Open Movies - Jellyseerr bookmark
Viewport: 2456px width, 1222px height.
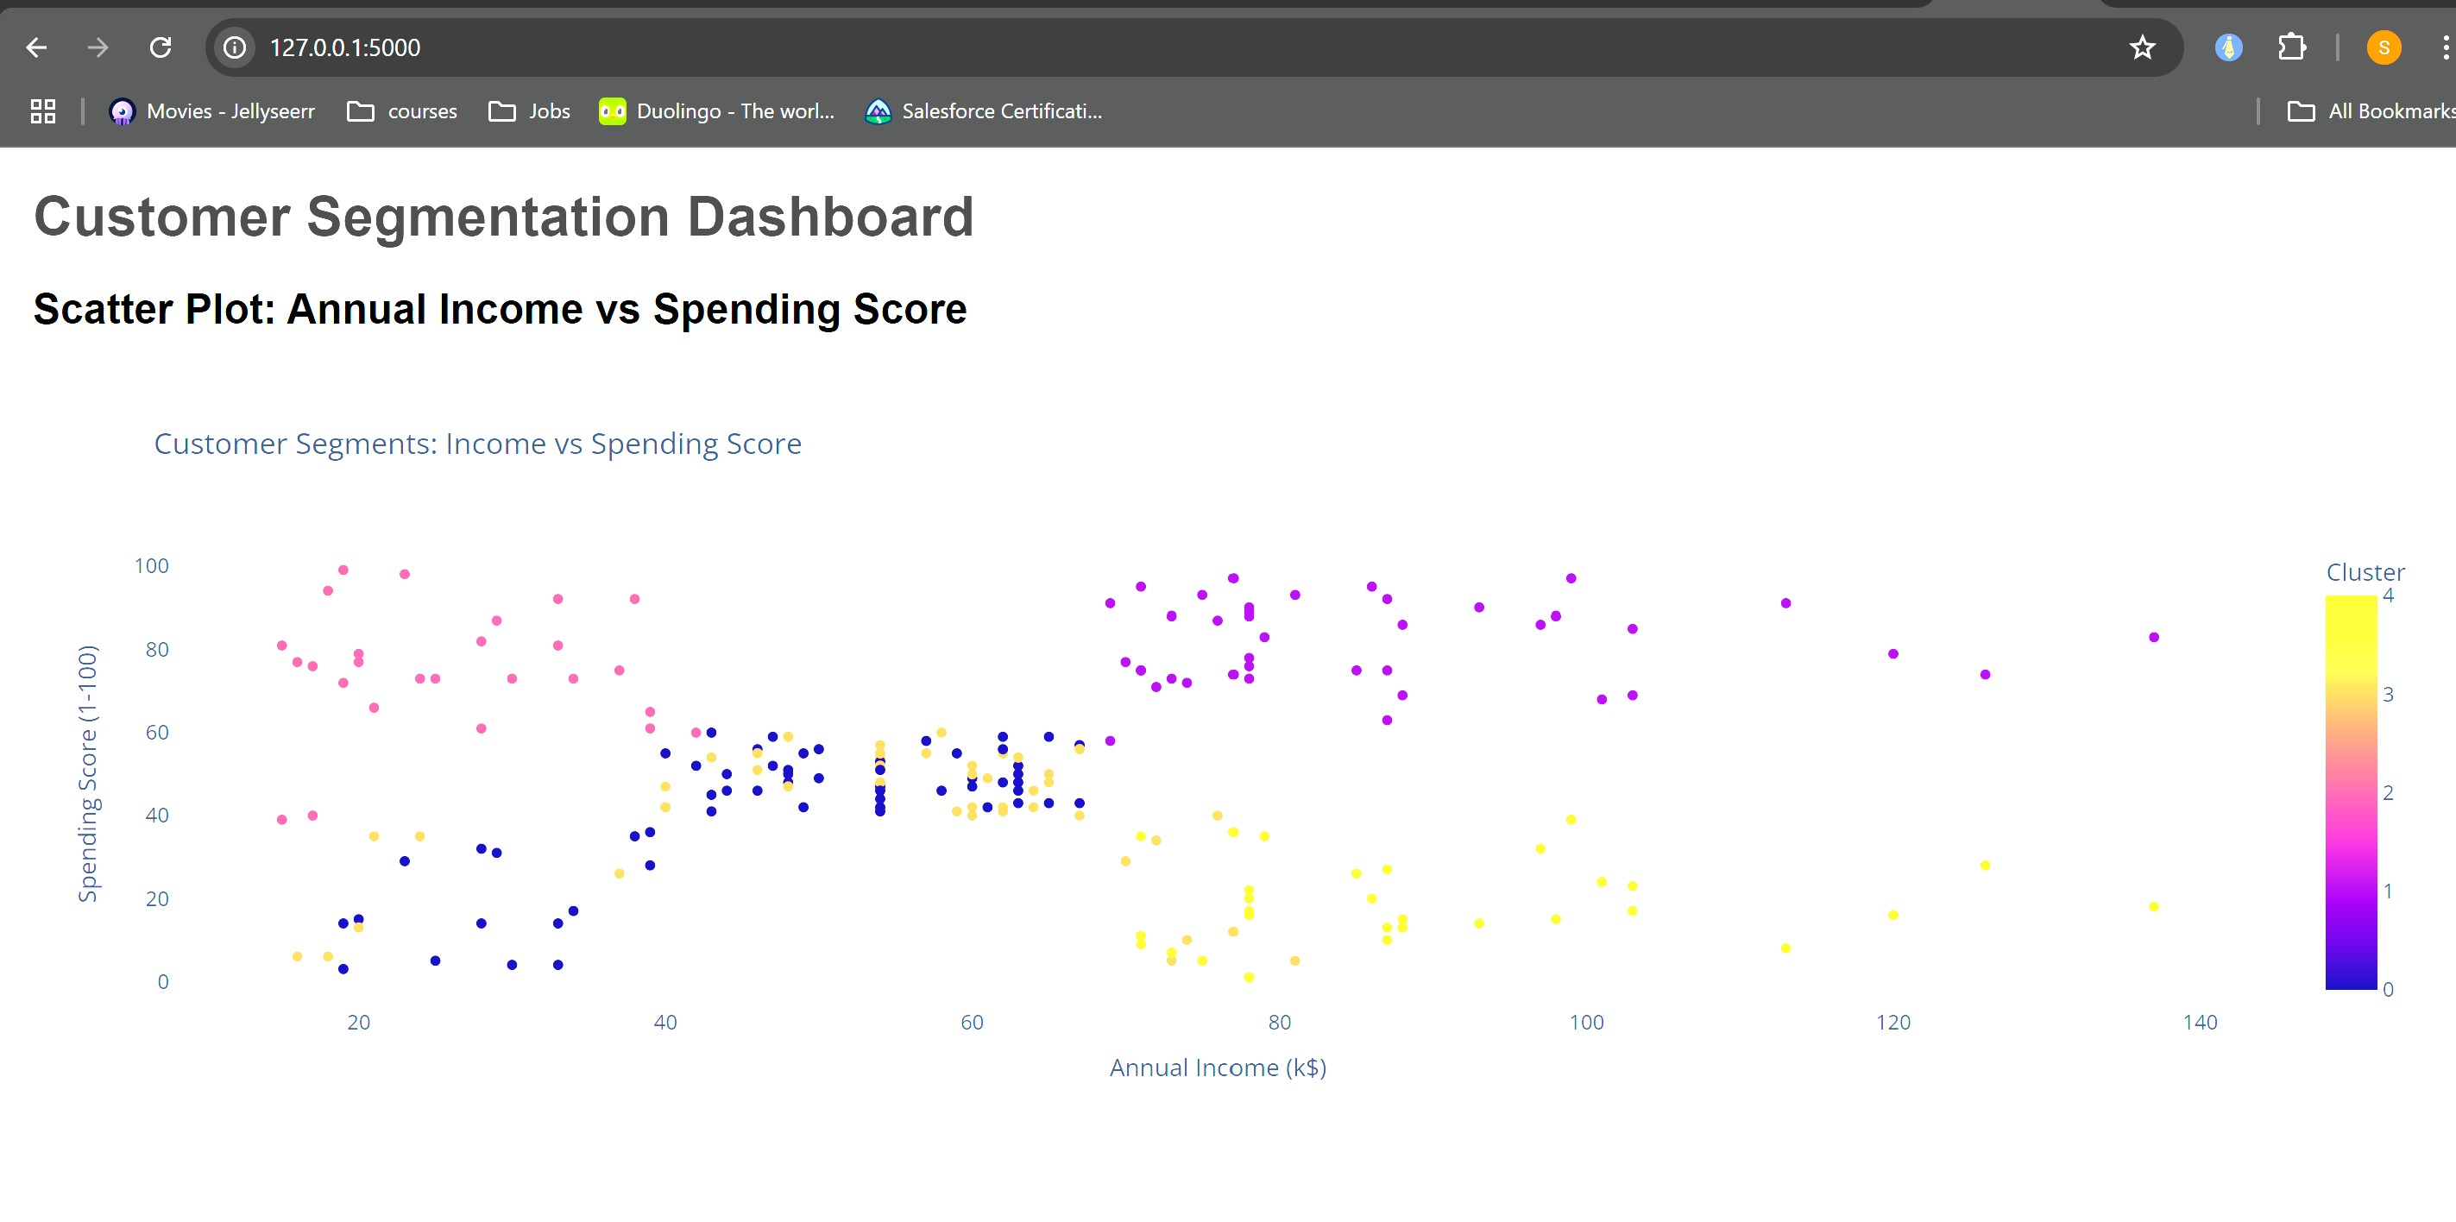[211, 111]
